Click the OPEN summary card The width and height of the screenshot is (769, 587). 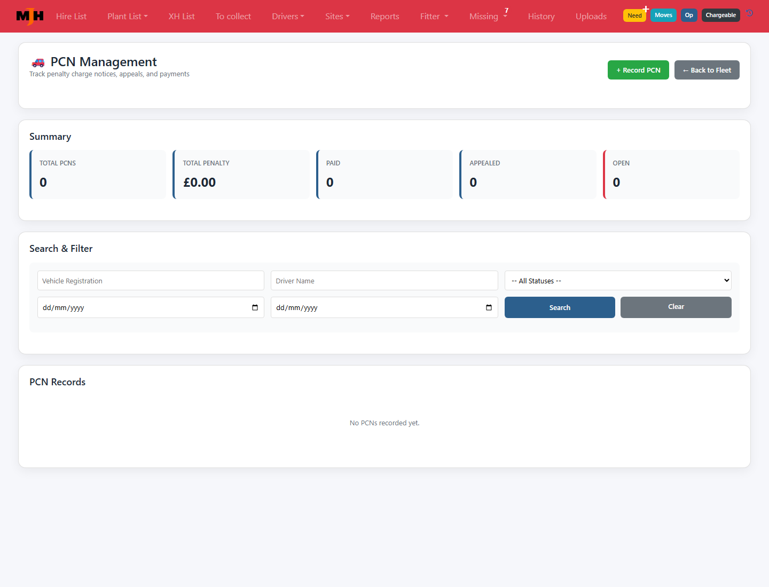pos(671,174)
